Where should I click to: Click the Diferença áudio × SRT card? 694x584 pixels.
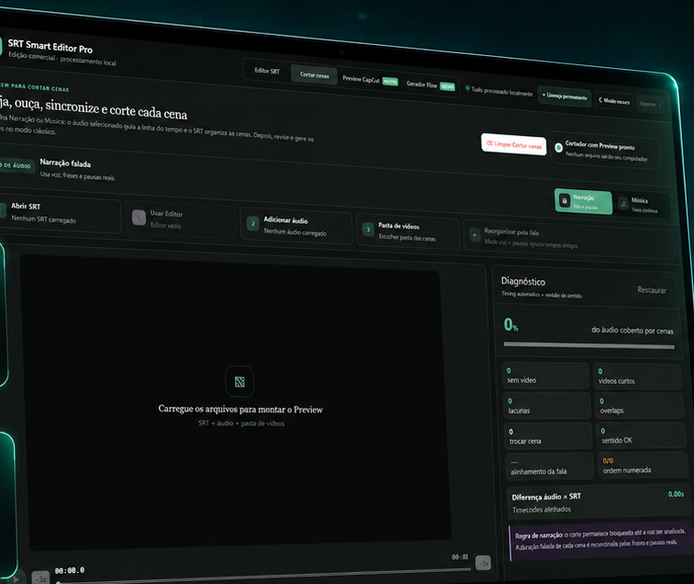598,502
